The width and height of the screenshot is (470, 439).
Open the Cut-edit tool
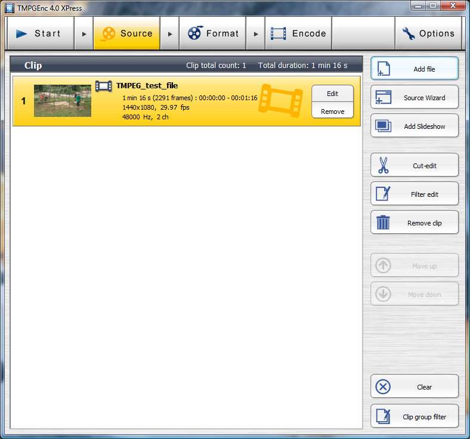click(415, 165)
